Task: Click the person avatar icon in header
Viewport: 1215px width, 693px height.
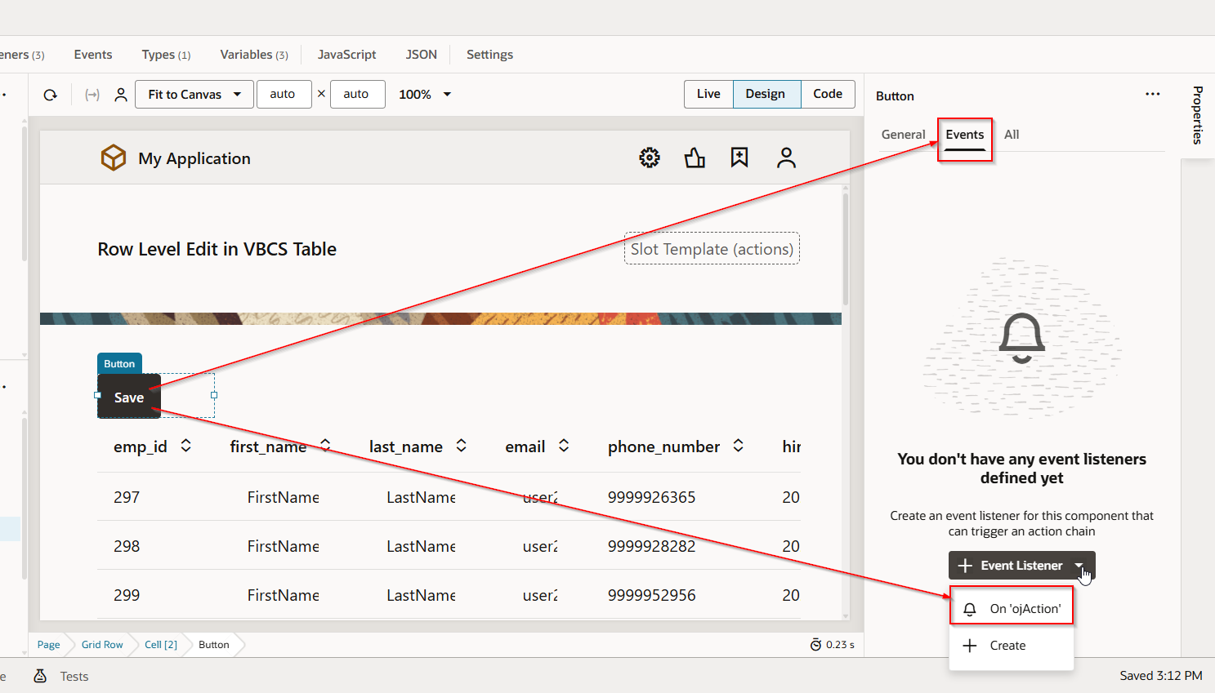Action: 786,158
